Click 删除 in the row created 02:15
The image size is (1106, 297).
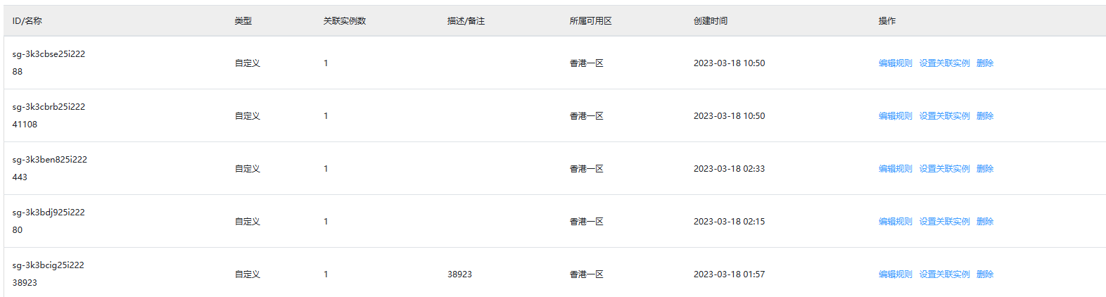click(985, 222)
